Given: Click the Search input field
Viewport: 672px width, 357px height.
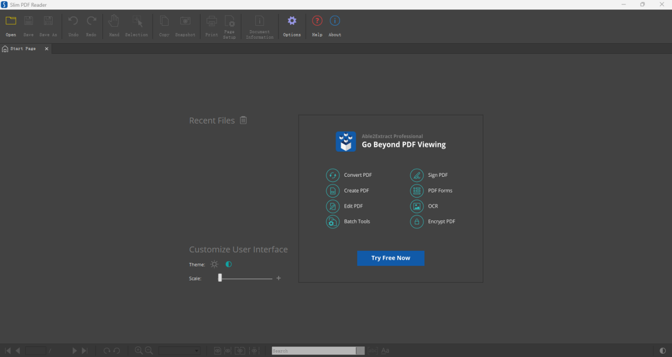Looking at the screenshot, I should coord(313,351).
